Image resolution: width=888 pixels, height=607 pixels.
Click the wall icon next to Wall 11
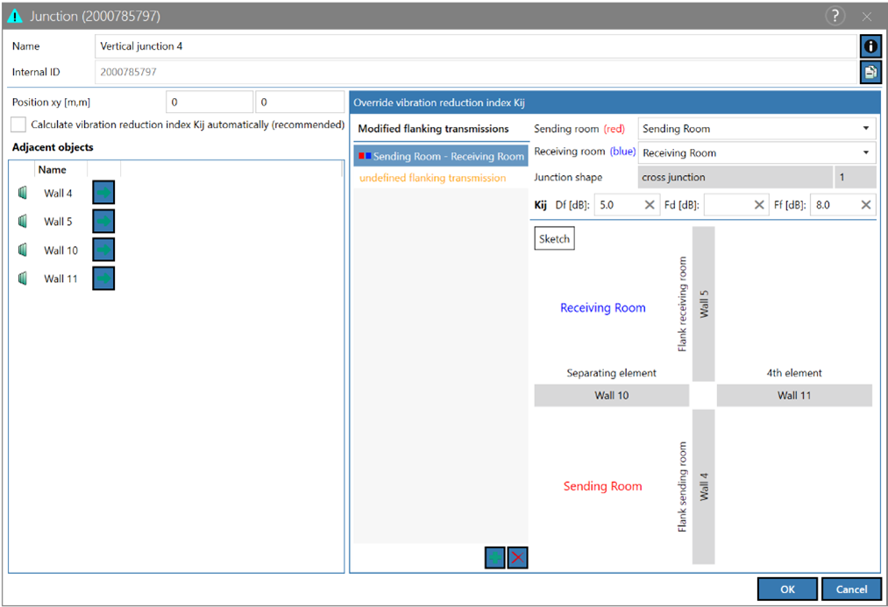pos(23,279)
